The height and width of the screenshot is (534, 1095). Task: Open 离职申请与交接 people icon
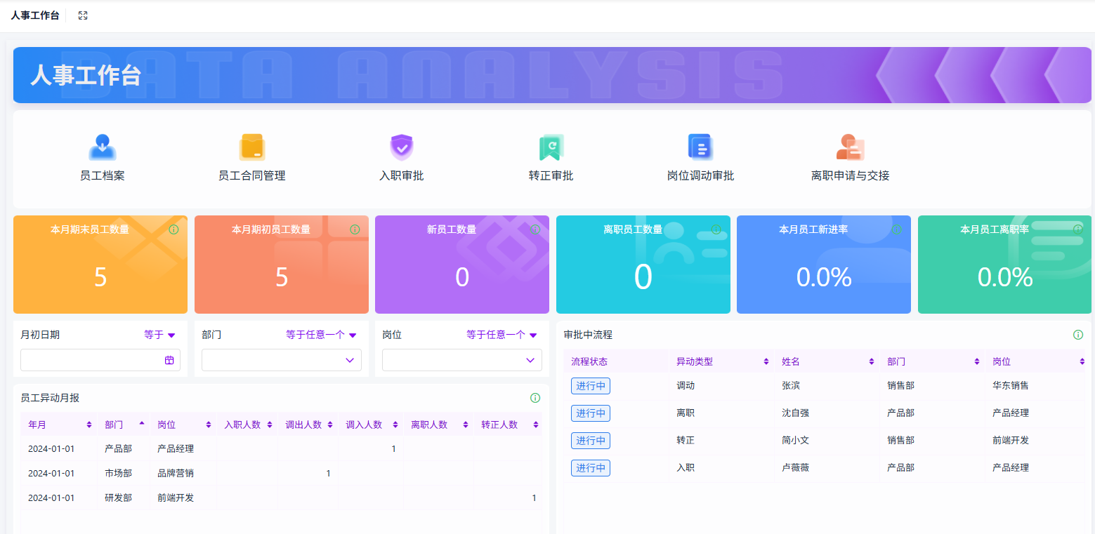[850, 147]
